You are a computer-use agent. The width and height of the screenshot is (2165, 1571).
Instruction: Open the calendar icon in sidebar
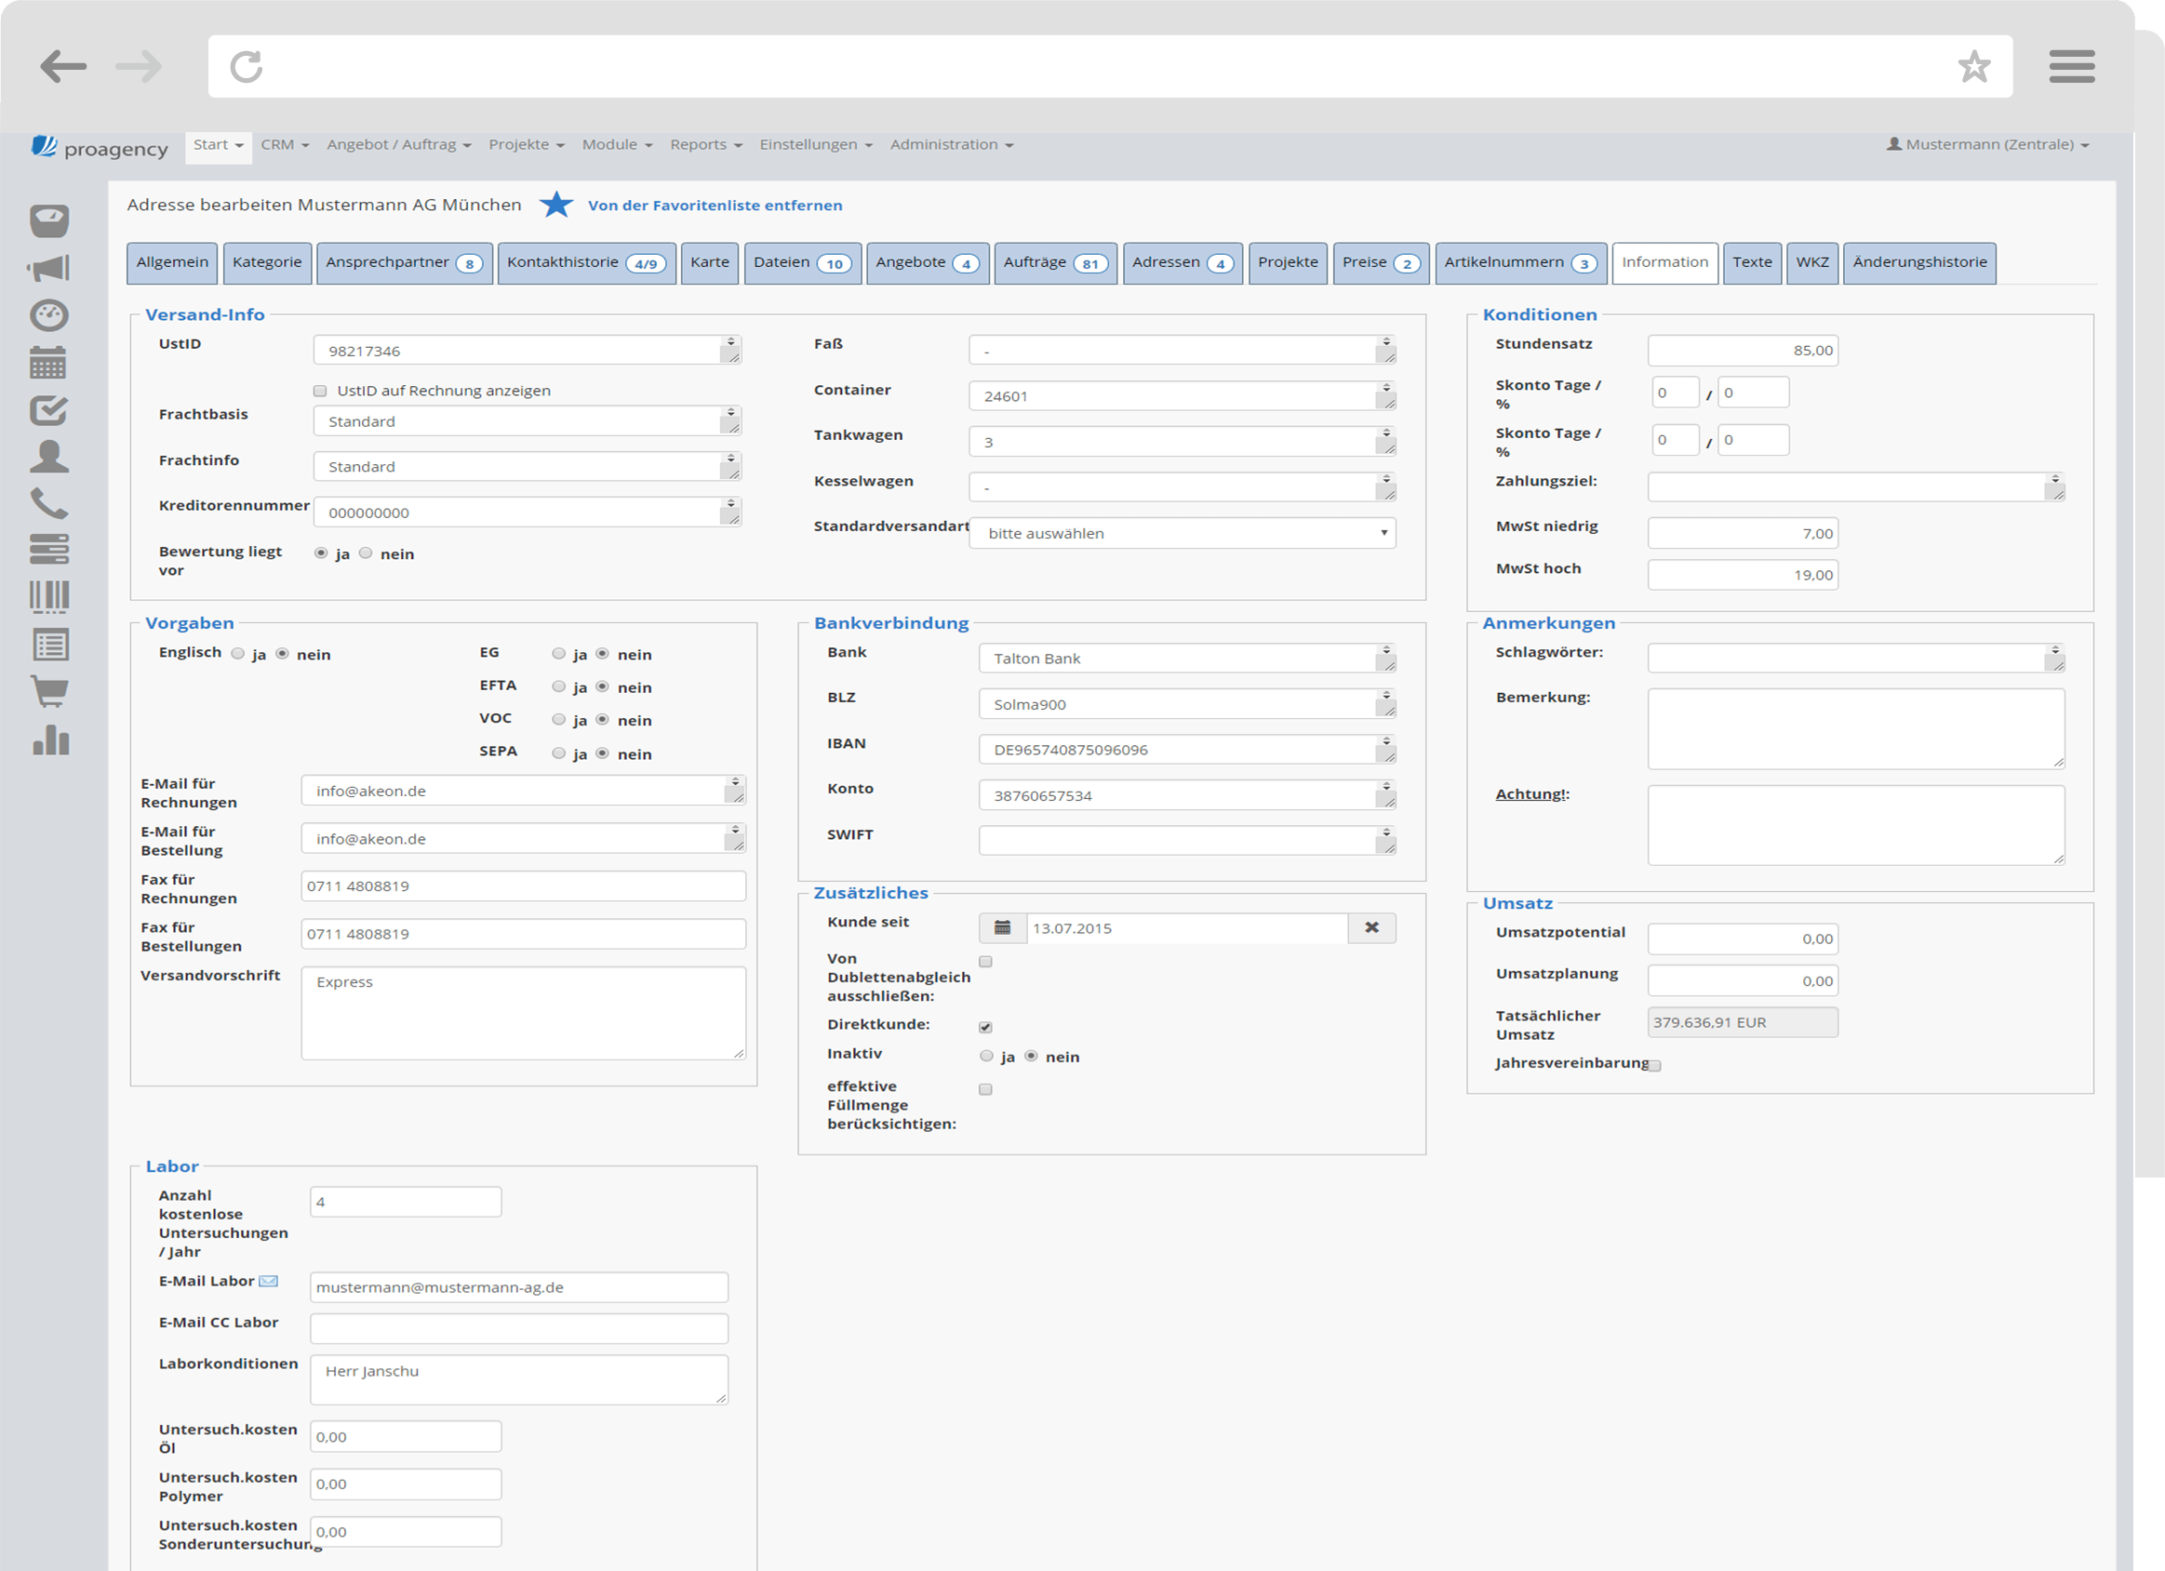tap(48, 363)
